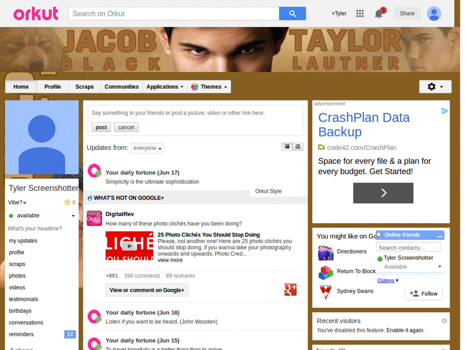Open videos in left sidebar
The image size is (466, 350).
point(17,288)
